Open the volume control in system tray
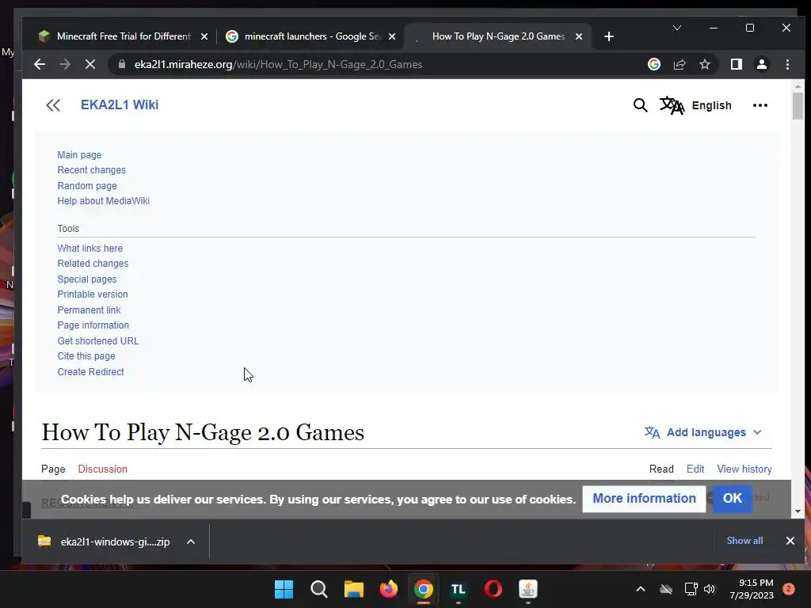This screenshot has width=811, height=608. coord(710,589)
